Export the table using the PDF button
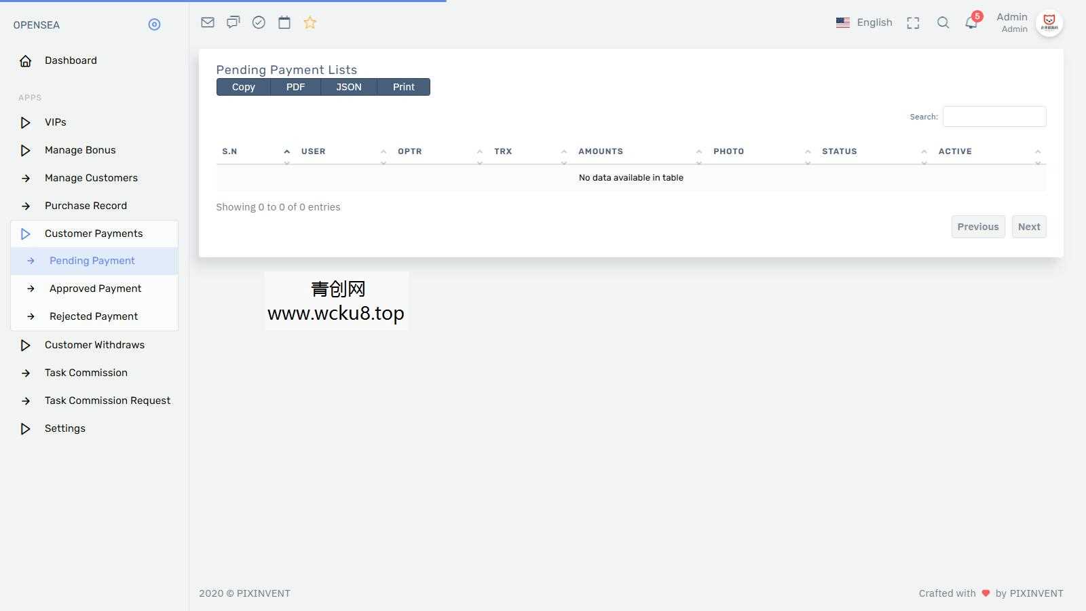This screenshot has height=611, width=1086. pos(295,87)
